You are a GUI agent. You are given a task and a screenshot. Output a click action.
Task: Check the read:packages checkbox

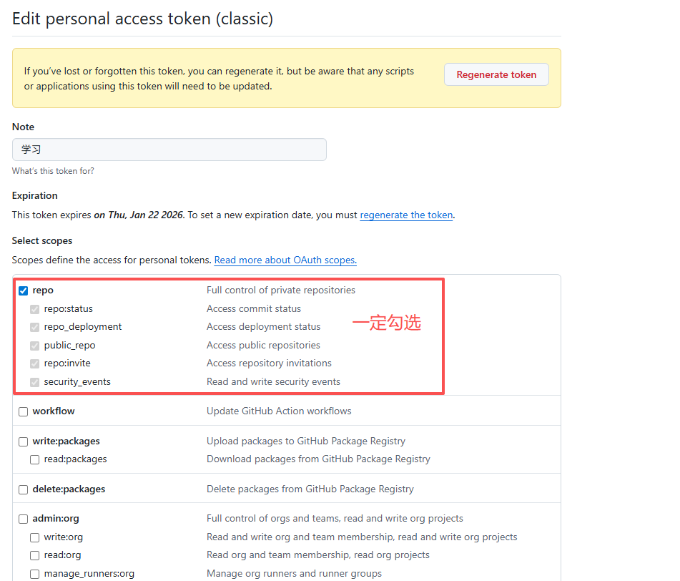[x=34, y=459]
